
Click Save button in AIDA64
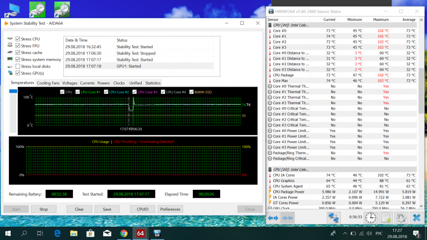107,209
